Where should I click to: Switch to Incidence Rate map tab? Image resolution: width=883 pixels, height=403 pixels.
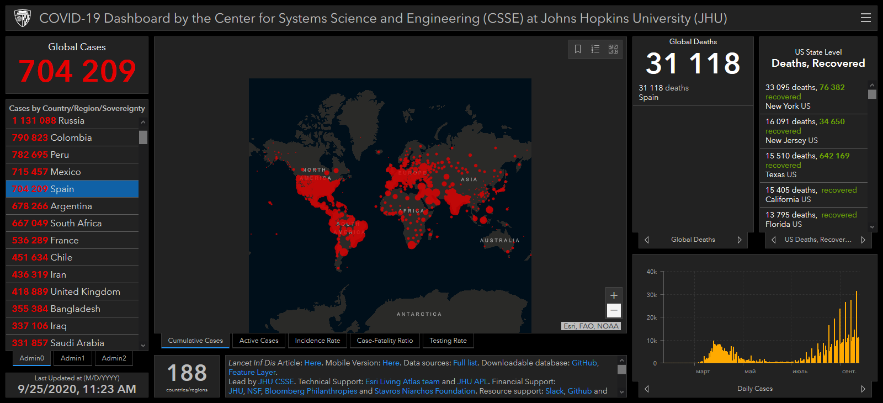(x=317, y=341)
